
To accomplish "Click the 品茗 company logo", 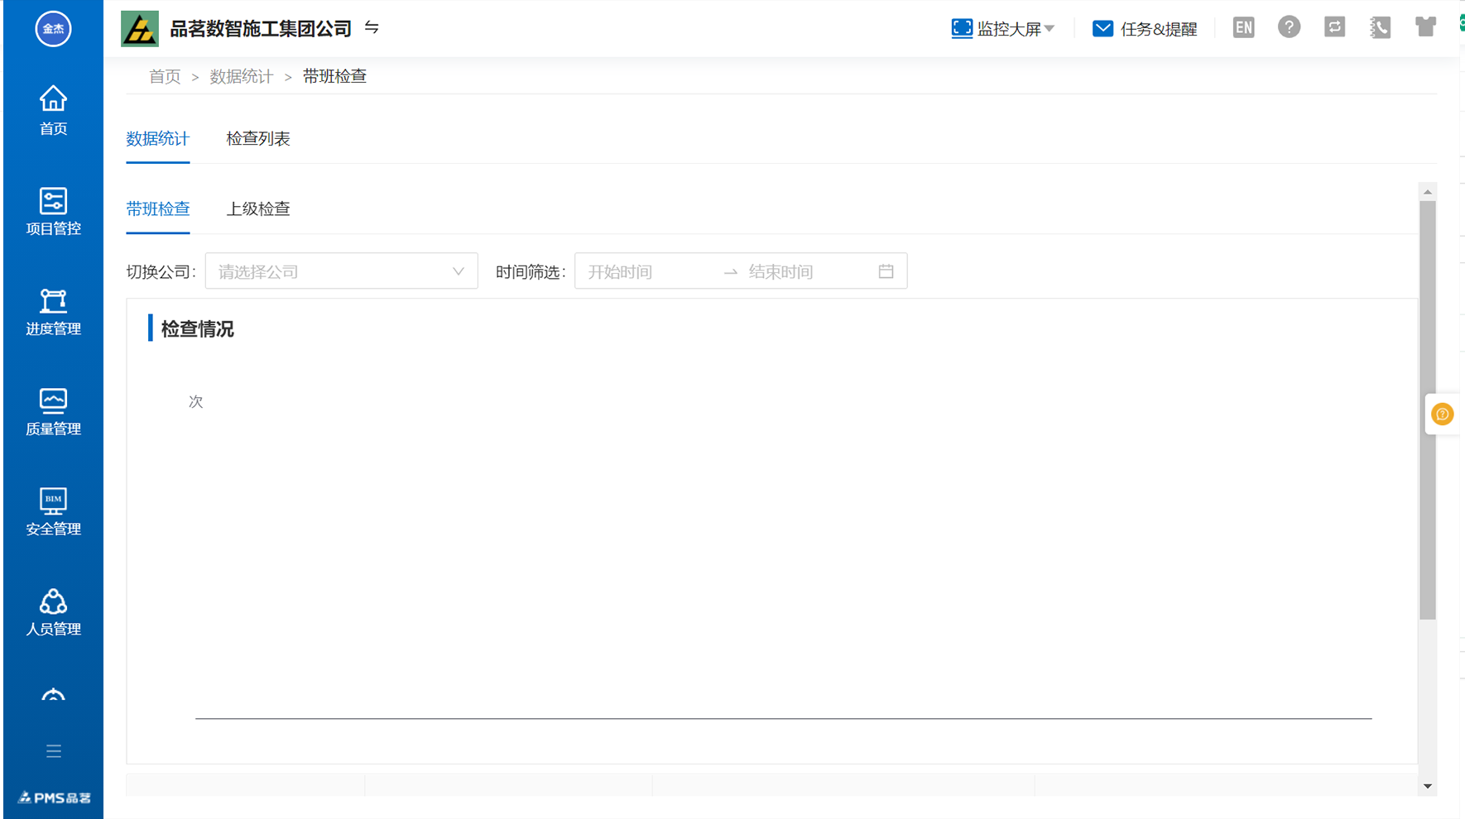I will 140,29.
